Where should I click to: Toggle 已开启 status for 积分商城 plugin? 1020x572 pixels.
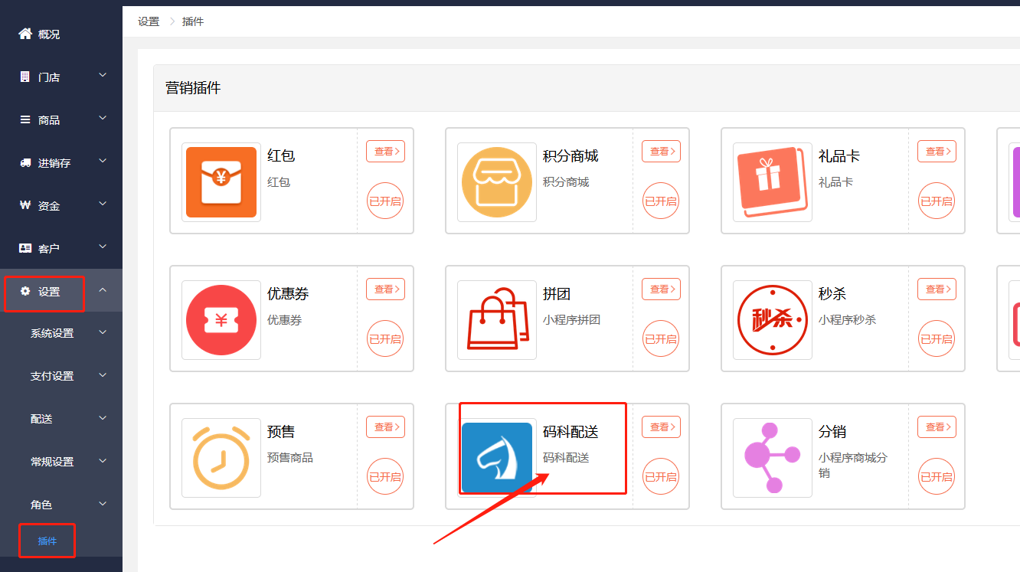coord(661,201)
